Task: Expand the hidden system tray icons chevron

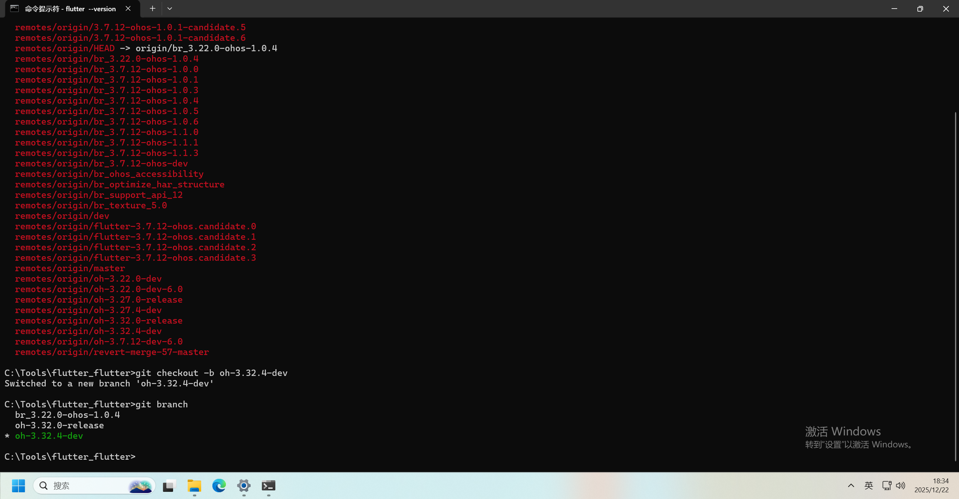Action: point(851,486)
